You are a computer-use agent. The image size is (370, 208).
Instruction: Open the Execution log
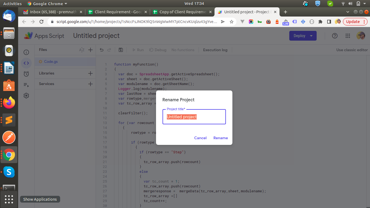[x=215, y=50]
